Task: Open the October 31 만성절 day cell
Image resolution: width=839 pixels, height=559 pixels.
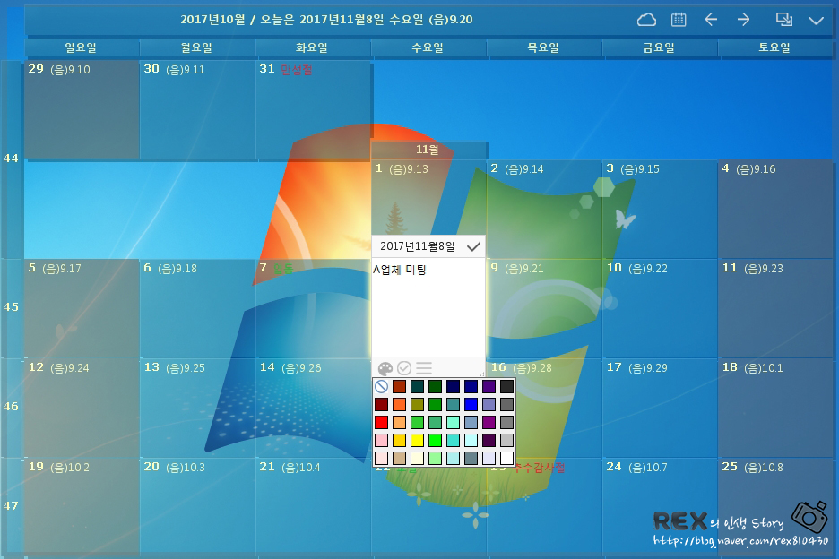Action: [x=313, y=109]
